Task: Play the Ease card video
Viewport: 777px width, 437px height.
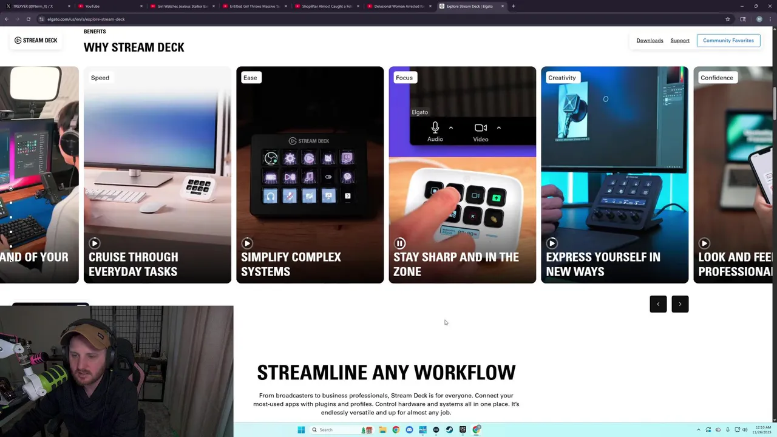Action: click(x=247, y=243)
